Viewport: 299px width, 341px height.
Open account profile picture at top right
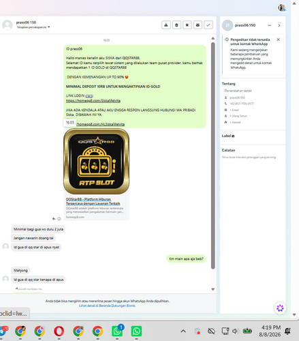click(x=282, y=8)
